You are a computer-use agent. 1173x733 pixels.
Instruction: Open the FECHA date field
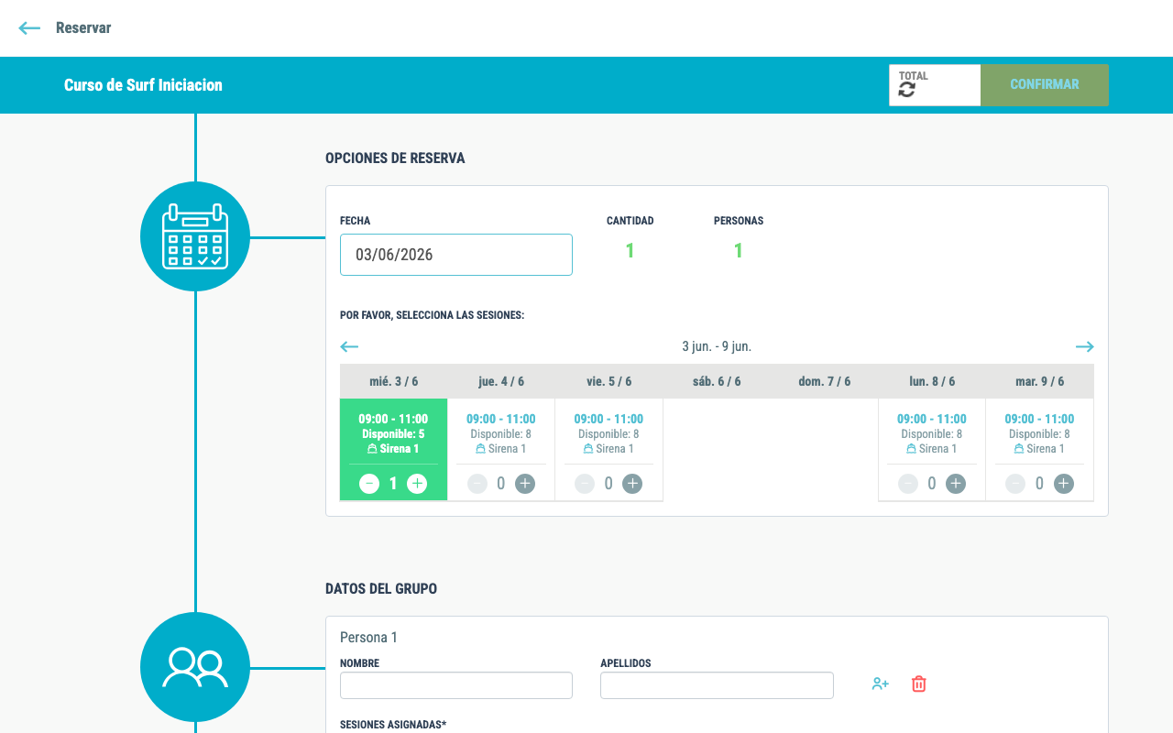(x=456, y=255)
